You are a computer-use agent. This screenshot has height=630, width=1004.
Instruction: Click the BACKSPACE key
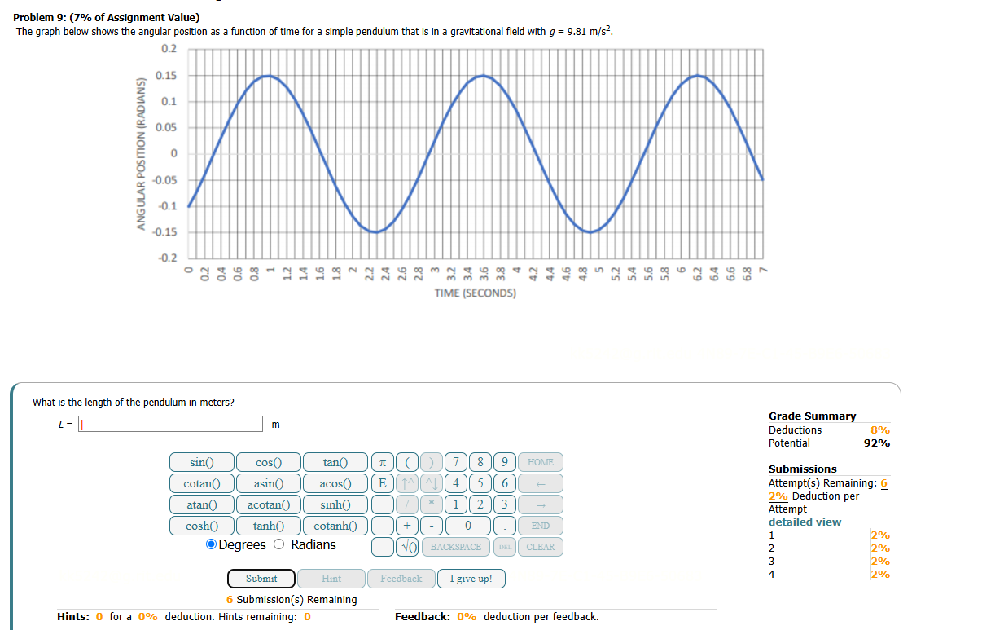(x=455, y=546)
